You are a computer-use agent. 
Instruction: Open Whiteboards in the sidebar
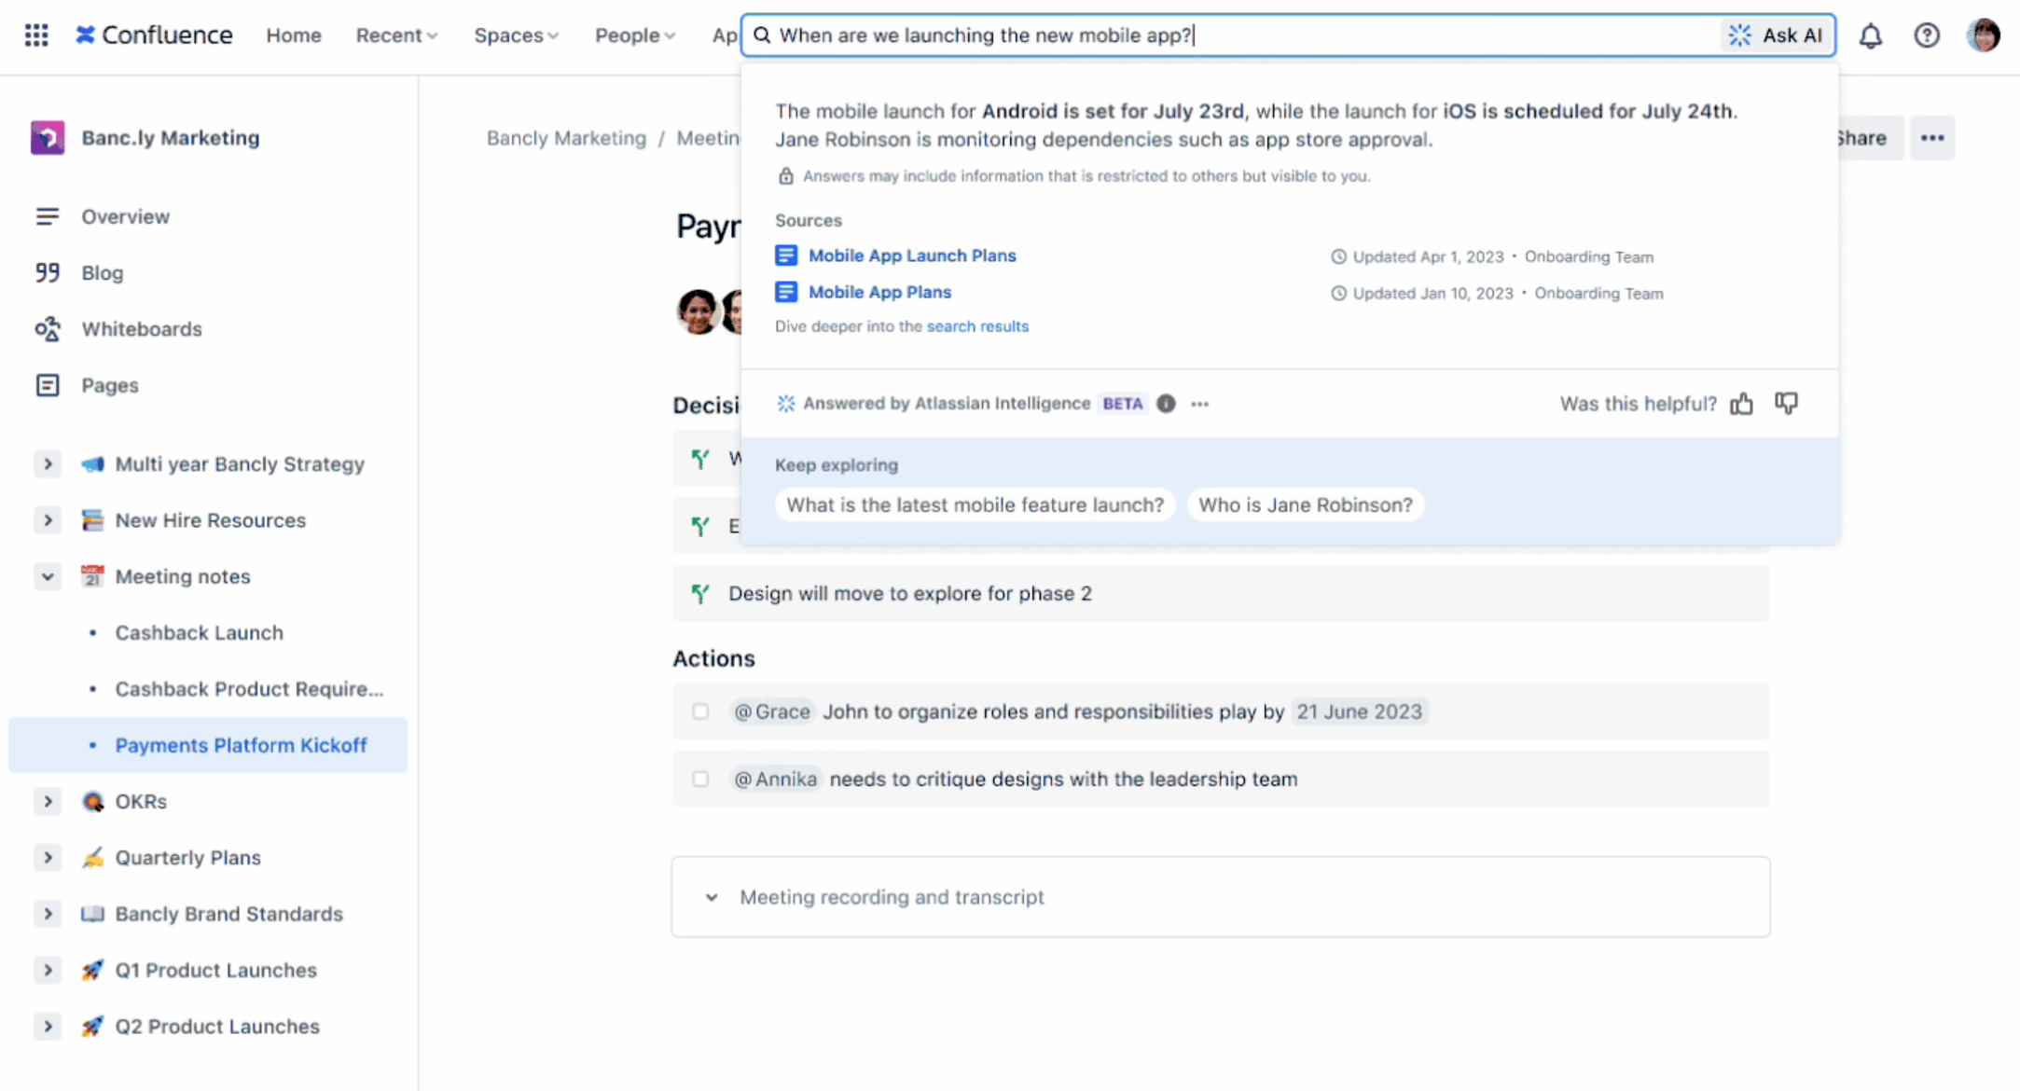tap(142, 329)
